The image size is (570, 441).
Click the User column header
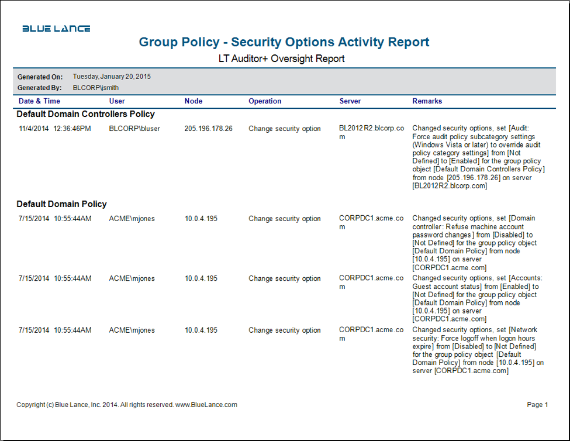coord(117,101)
